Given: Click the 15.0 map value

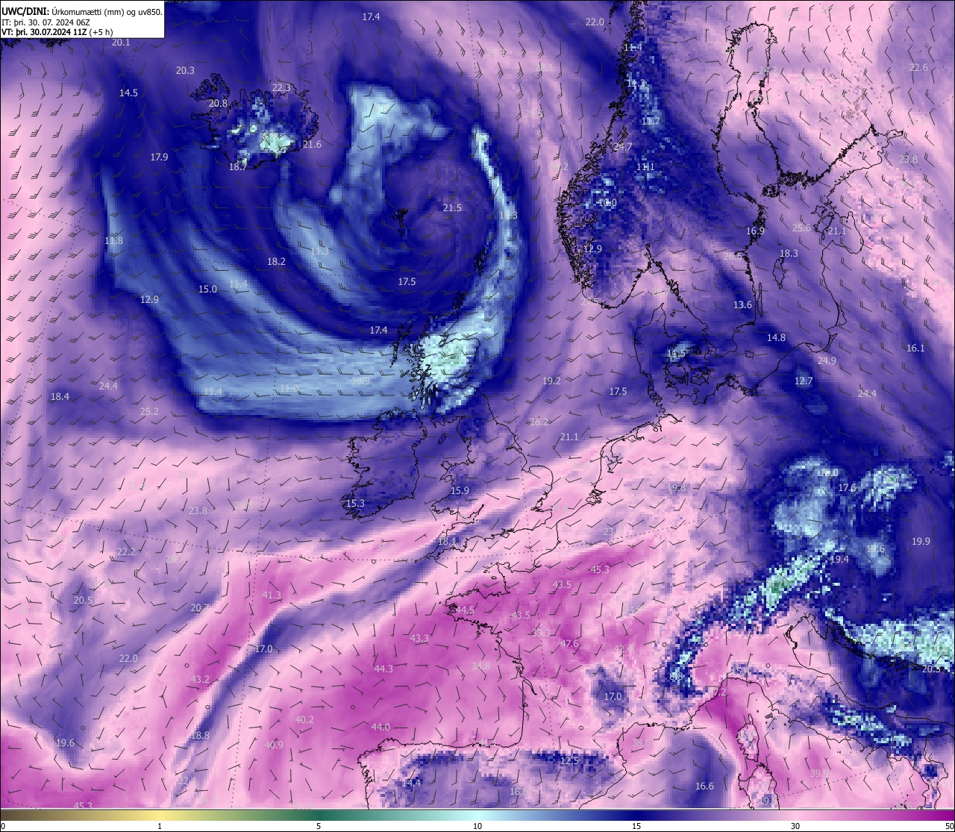Looking at the screenshot, I should [x=207, y=289].
